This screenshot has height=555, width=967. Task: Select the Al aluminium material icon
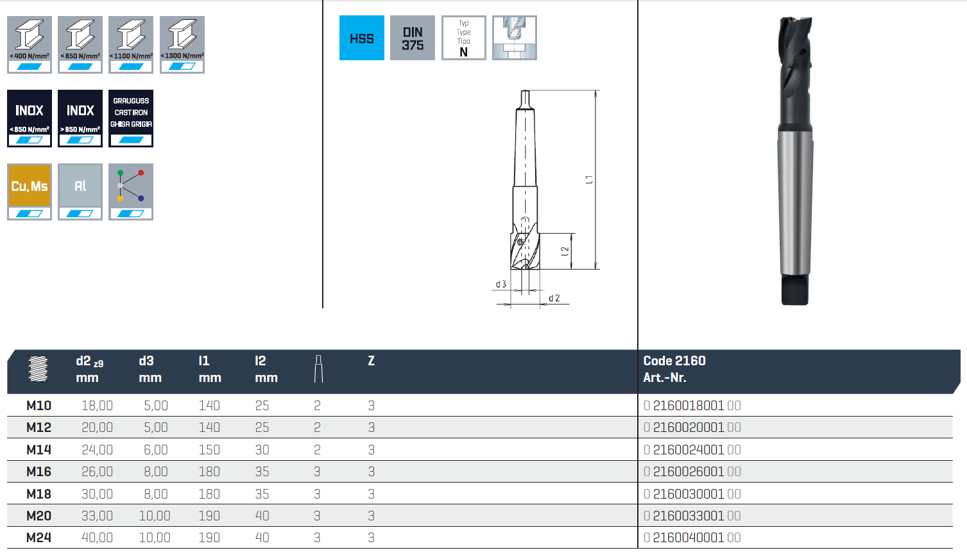80,192
